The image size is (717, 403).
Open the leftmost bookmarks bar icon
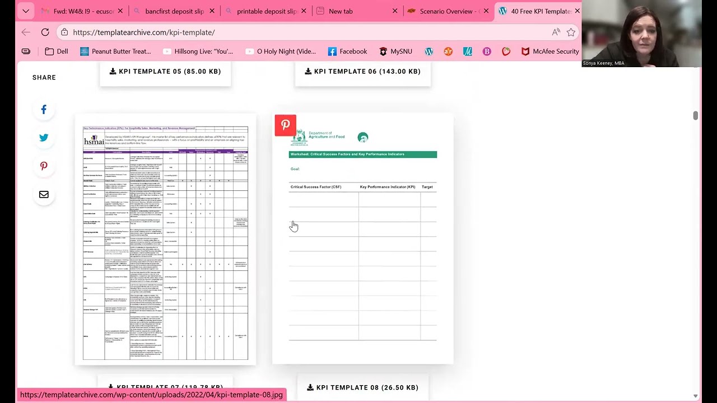(26, 51)
